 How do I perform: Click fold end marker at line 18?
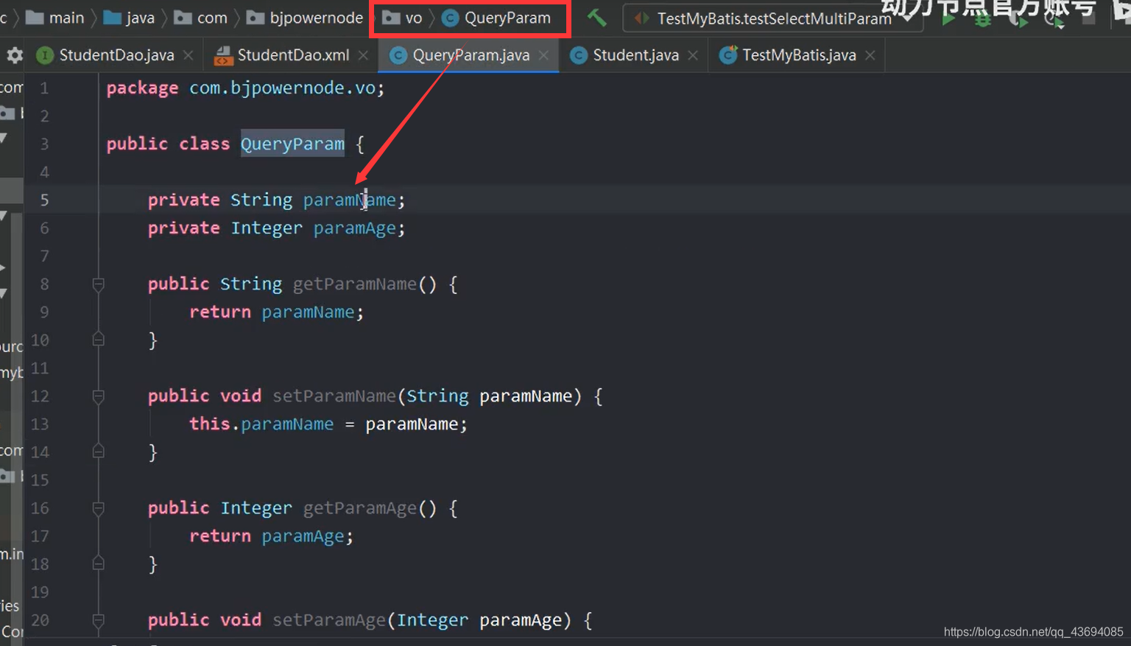tap(98, 564)
